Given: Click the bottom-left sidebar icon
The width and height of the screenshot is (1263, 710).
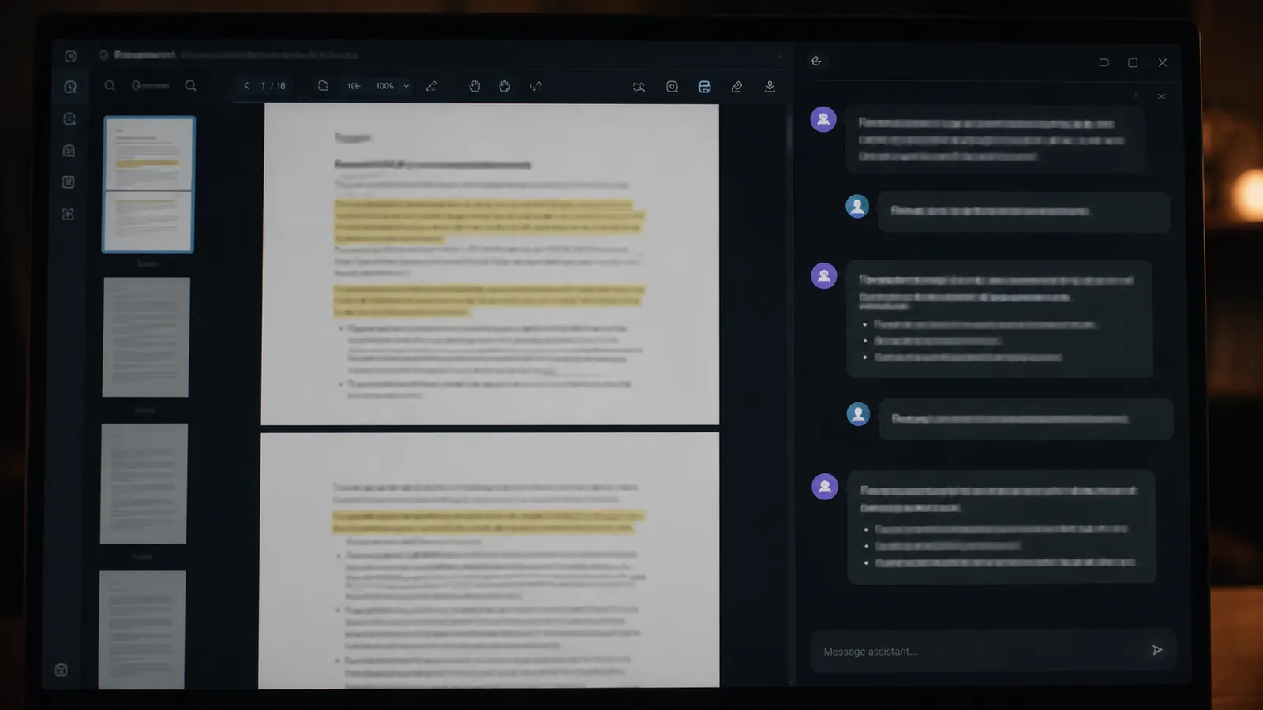Looking at the screenshot, I should [x=62, y=670].
